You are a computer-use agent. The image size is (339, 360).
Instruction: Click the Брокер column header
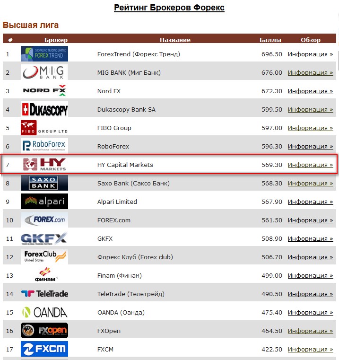56,40
